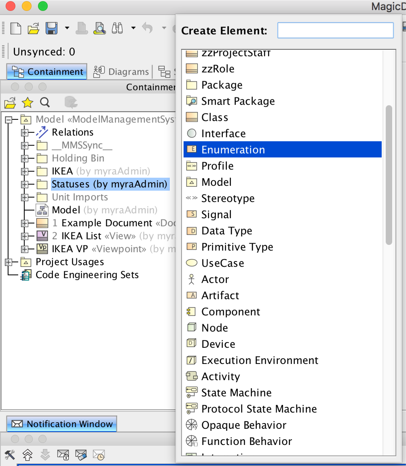Save the project with the floppy disk icon
Image resolution: width=406 pixels, height=466 pixels.
click(51, 28)
